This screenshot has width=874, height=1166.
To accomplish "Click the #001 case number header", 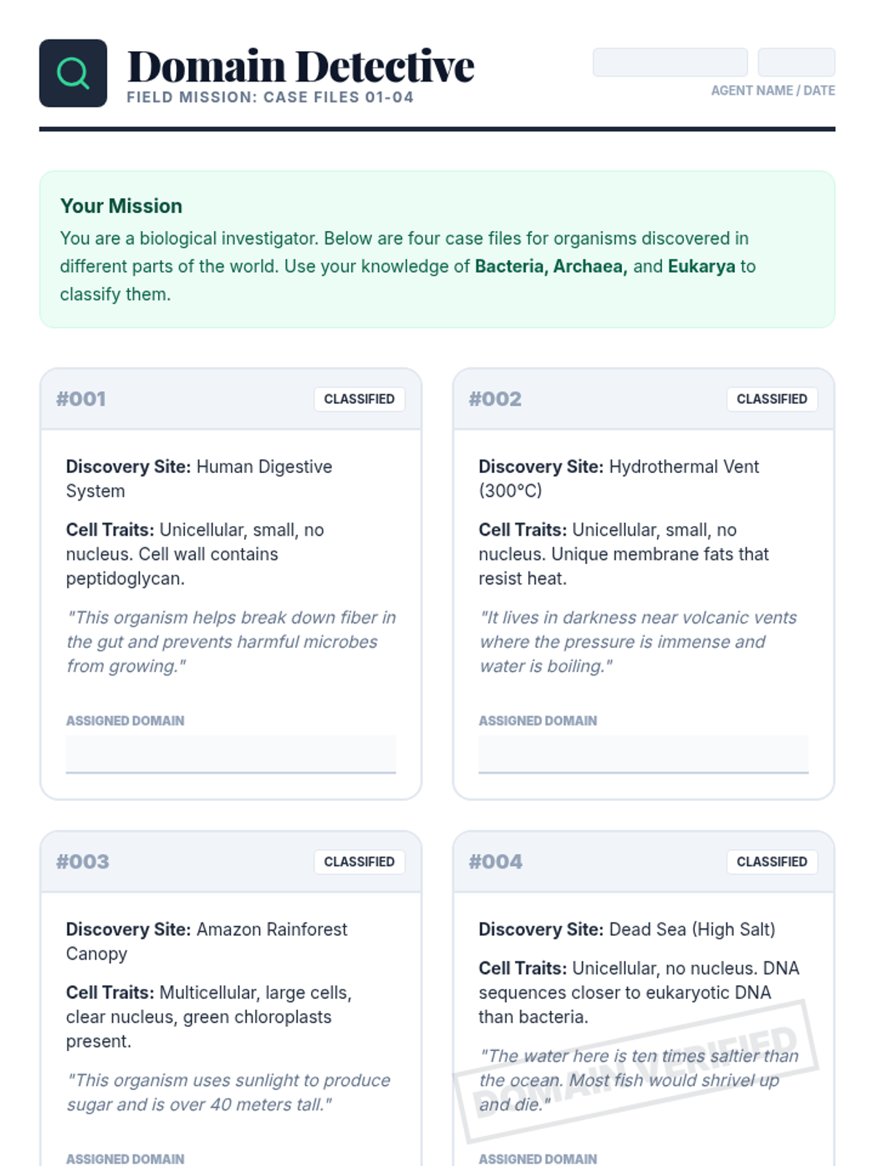I will click(x=81, y=399).
